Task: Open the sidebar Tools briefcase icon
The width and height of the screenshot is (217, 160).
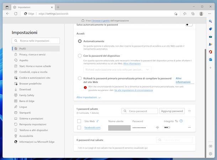Action: pos(210,37)
